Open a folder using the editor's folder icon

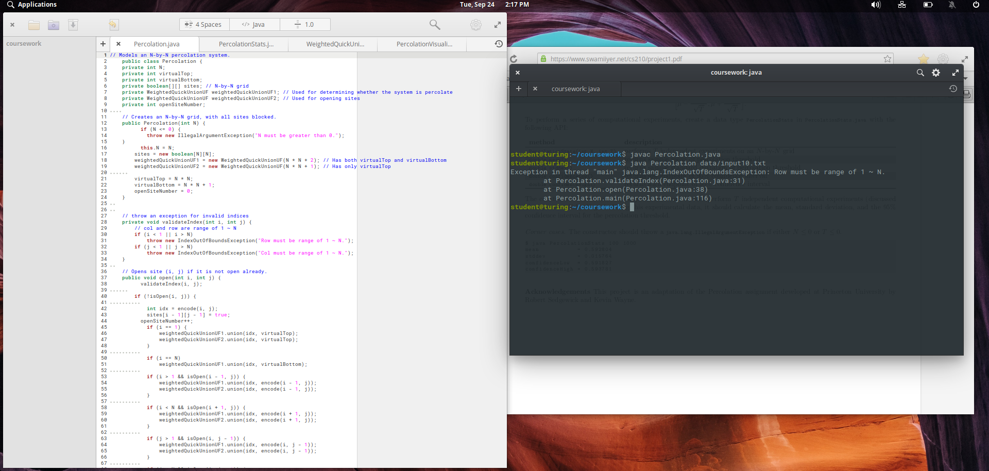click(x=33, y=24)
